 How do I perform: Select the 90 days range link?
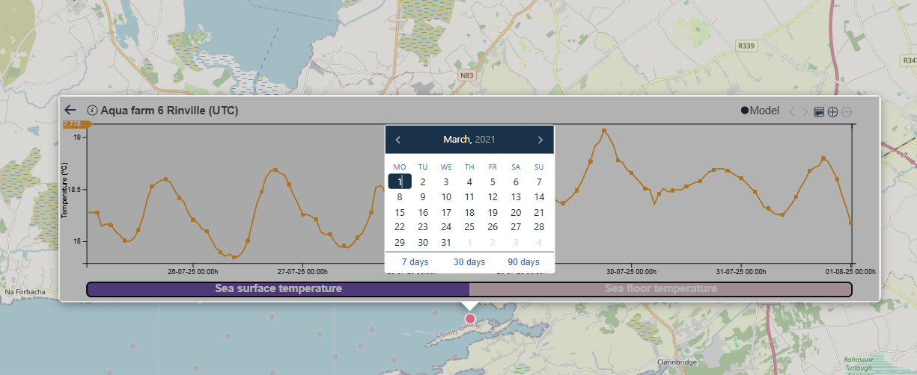coord(523,262)
